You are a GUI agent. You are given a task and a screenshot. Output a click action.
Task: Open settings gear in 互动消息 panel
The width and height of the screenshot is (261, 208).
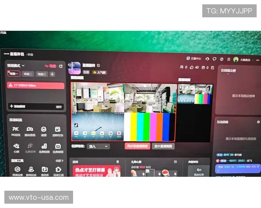258,122
